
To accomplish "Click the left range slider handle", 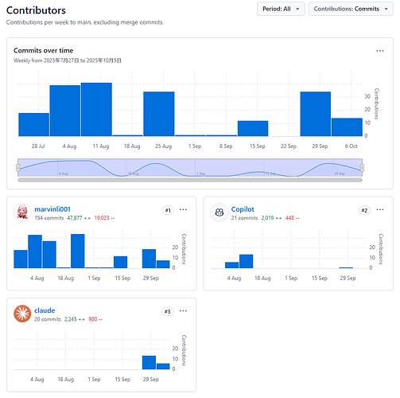I will tap(17, 167).
